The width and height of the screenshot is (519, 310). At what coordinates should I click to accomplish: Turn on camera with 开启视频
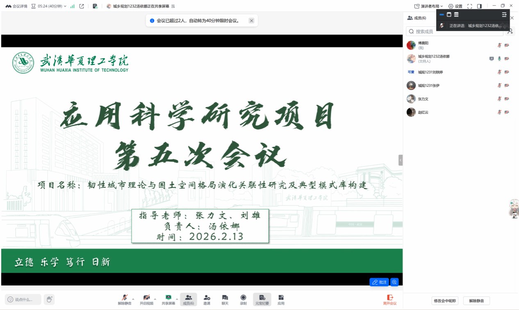pos(146,299)
